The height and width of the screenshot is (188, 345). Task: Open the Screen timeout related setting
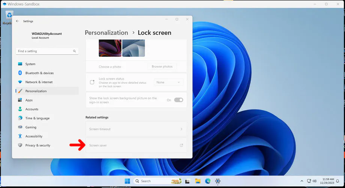click(136, 129)
